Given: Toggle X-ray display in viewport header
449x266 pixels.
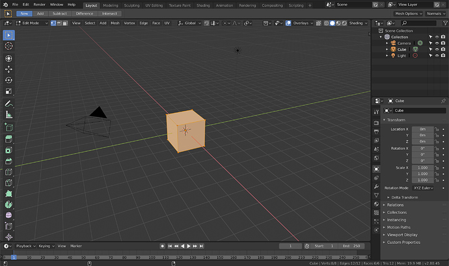Looking at the screenshot, I should 318,23.
